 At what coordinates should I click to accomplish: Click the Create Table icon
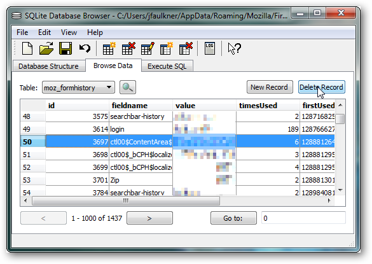tap(109, 48)
